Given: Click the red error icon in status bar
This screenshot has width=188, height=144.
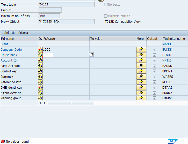Looking at the screenshot, I should 3,141.
